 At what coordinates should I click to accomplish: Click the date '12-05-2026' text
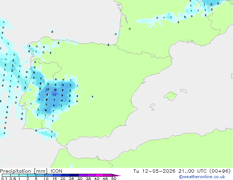(x=159, y=171)
